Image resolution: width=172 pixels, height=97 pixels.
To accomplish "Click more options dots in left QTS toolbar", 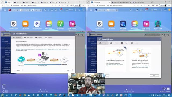I will tap(75, 10).
